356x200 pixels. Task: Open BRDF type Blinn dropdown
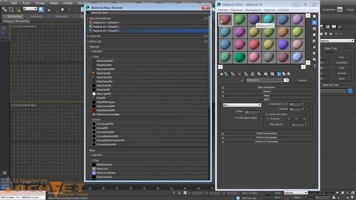pyautogui.click(x=242, y=105)
